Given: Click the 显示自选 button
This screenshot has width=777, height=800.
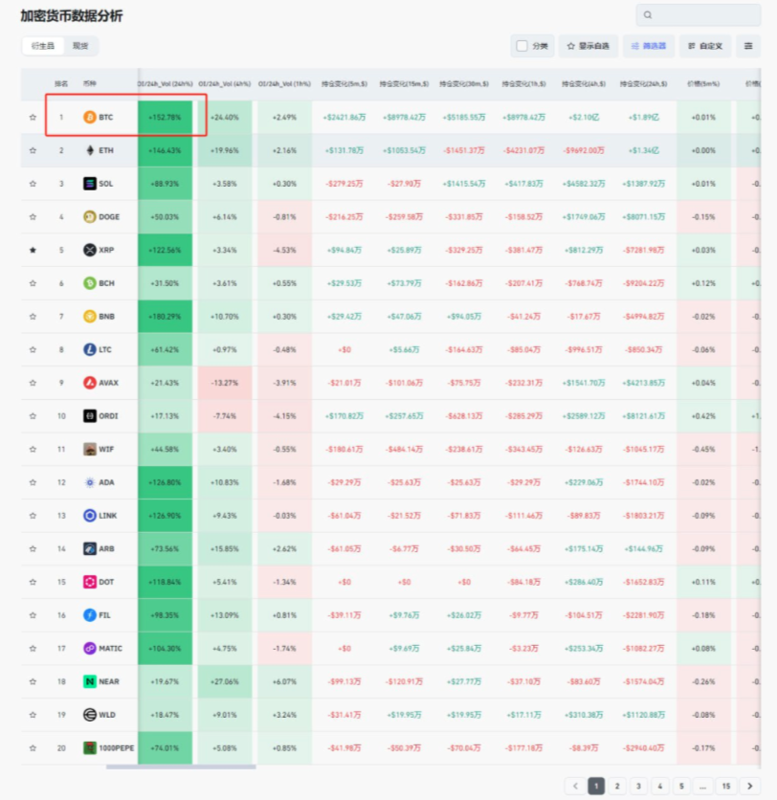Looking at the screenshot, I should coord(588,45).
